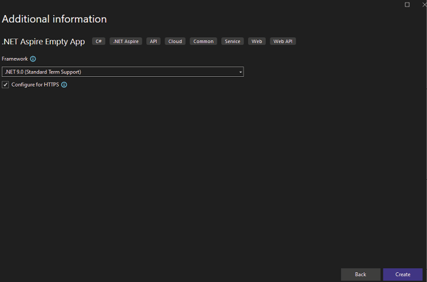Screen dimensions: 427x282
Task: Click the Framework info icon
Action: (x=33, y=59)
